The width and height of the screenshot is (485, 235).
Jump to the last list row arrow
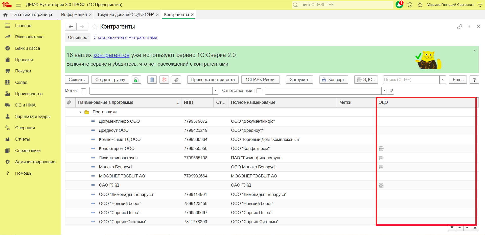click(475, 228)
